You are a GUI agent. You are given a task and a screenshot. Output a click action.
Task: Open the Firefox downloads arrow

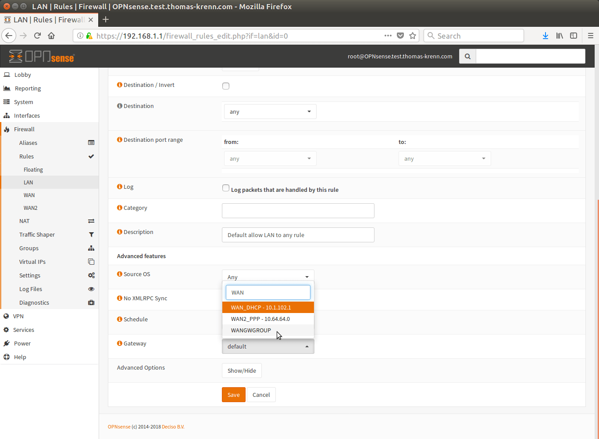click(545, 36)
